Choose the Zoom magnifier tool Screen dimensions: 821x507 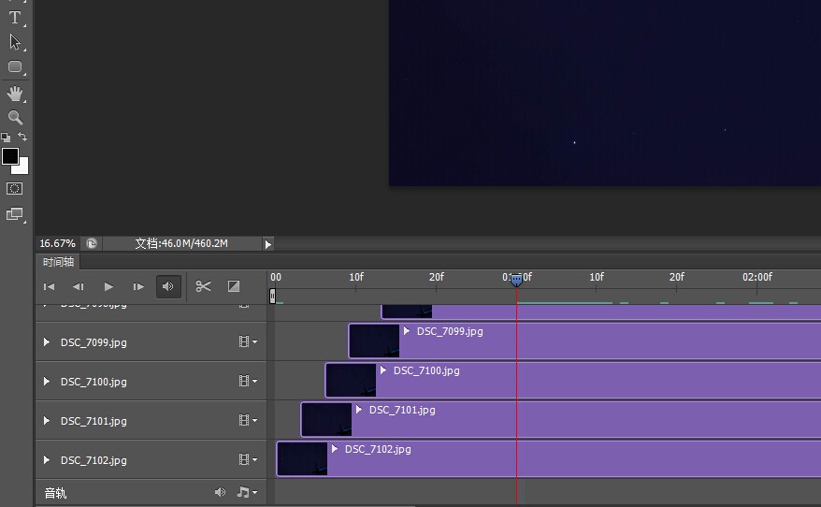(15, 118)
